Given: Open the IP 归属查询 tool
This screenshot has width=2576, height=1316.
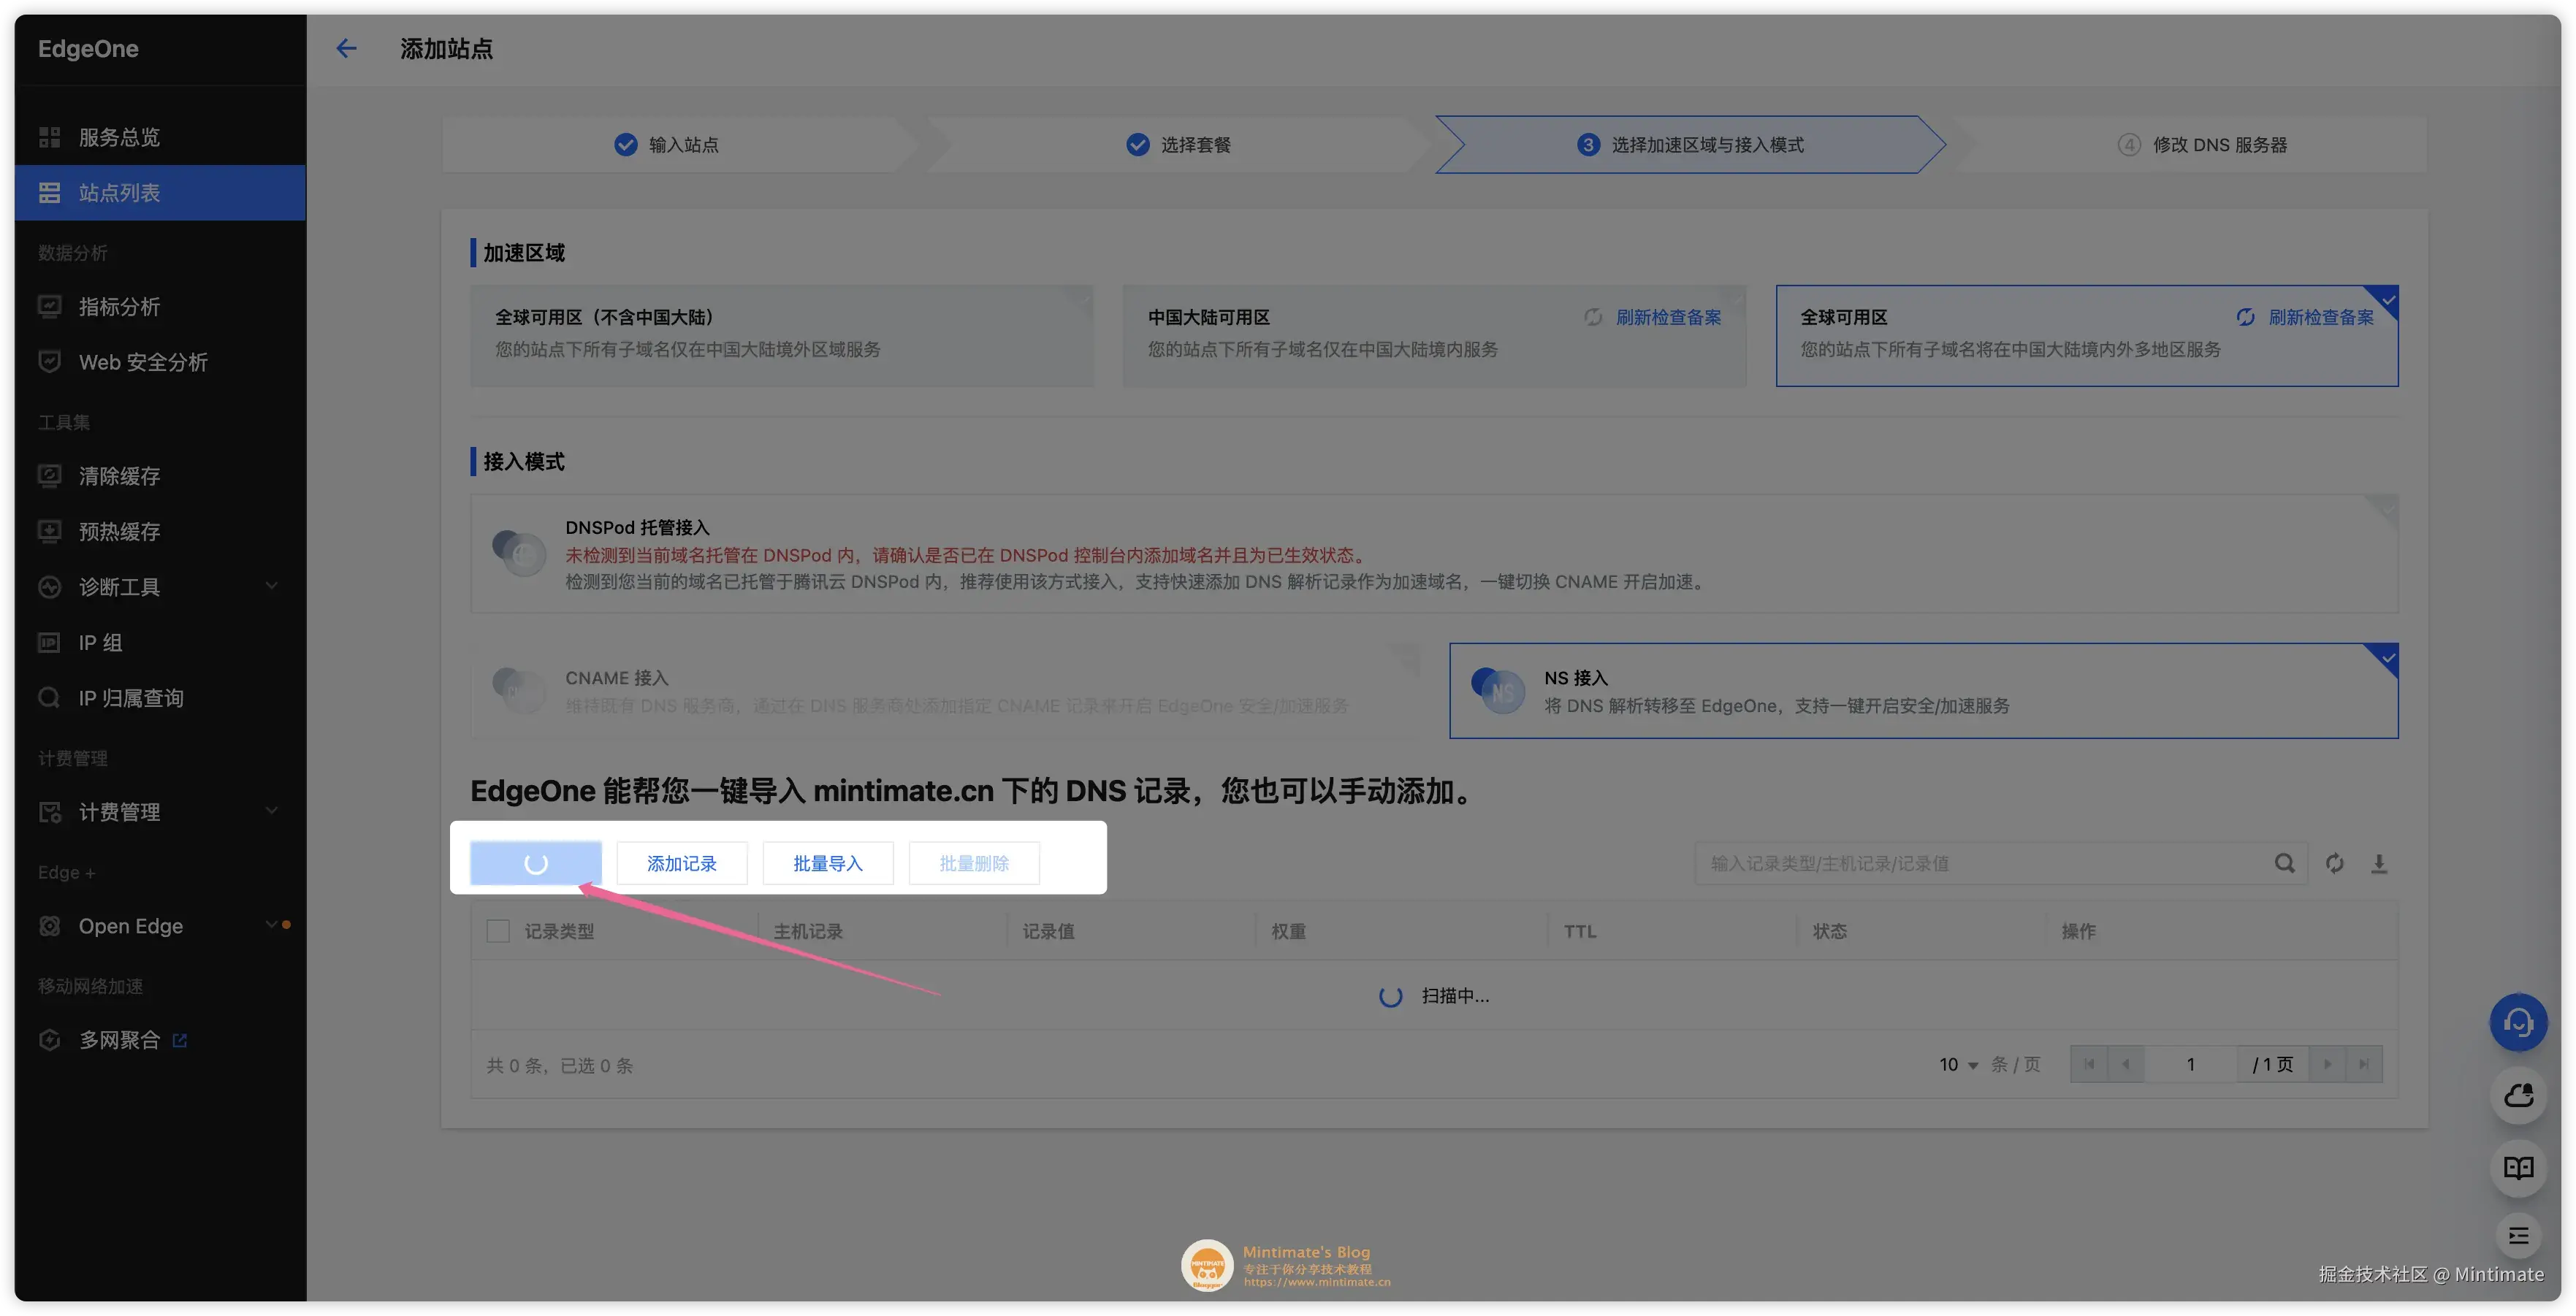Looking at the screenshot, I should point(130,697).
